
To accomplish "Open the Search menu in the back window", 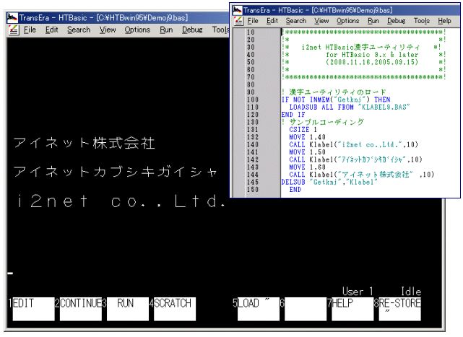I will pyautogui.click(x=79, y=30).
